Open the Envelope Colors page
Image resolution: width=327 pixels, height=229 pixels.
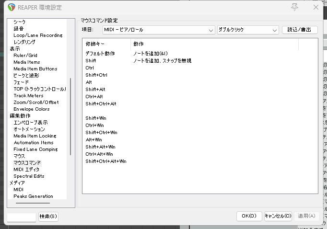point(32,109)
